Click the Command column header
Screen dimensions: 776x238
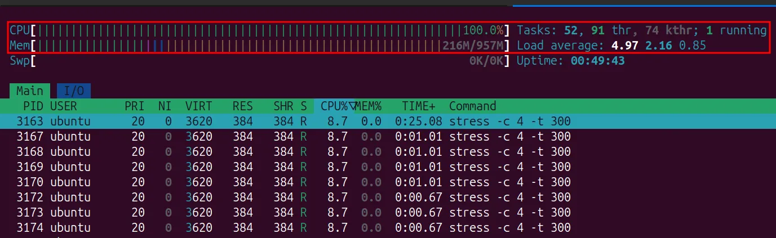tap(473, 106)
